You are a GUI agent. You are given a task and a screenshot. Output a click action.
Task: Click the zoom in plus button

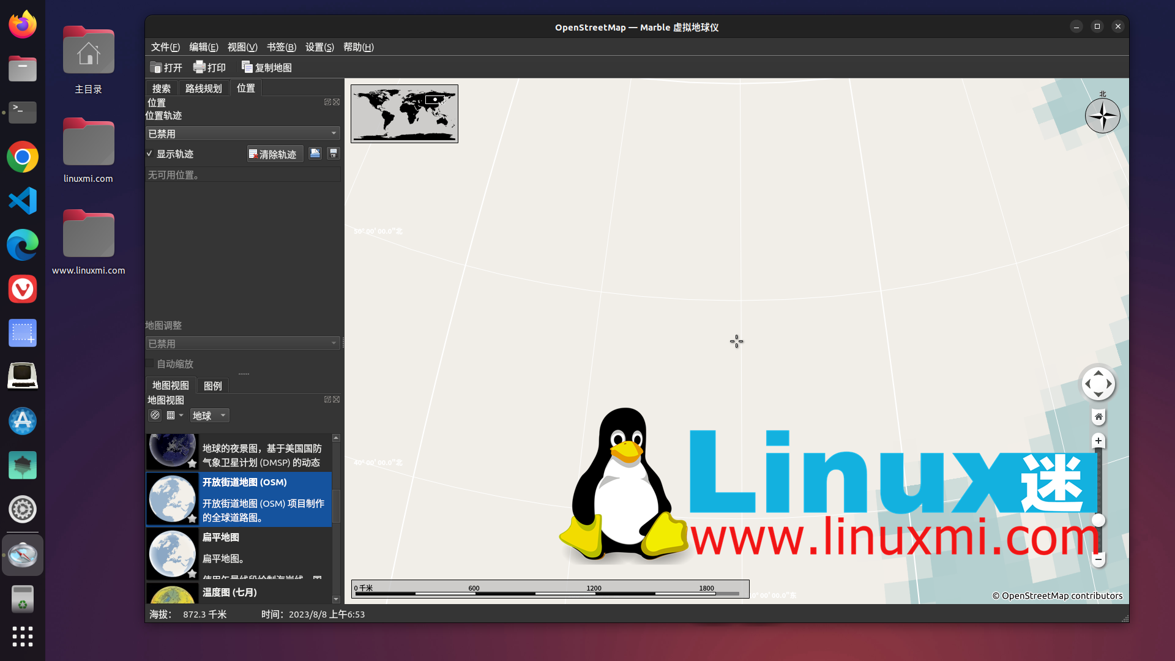click(x=1099, y=441)
